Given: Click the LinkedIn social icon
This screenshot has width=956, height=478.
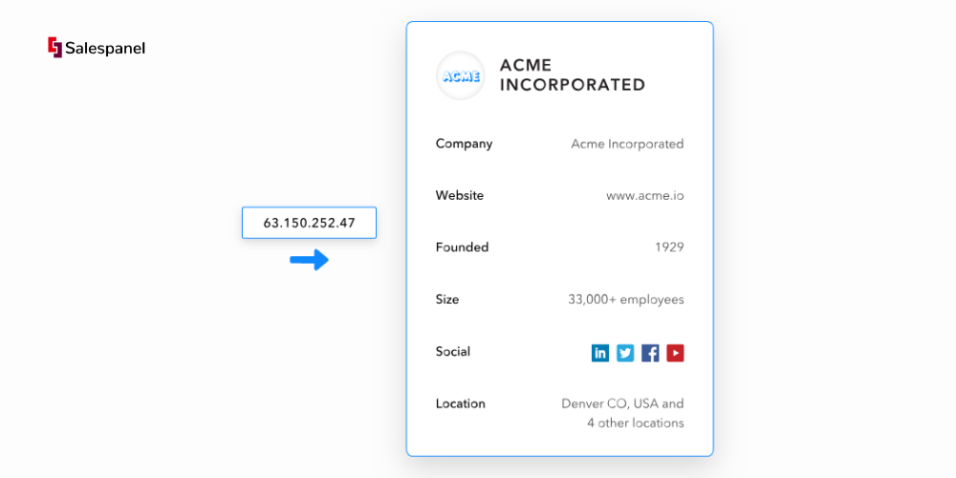Looking at the screenshot, I should [x=600, y=353].
